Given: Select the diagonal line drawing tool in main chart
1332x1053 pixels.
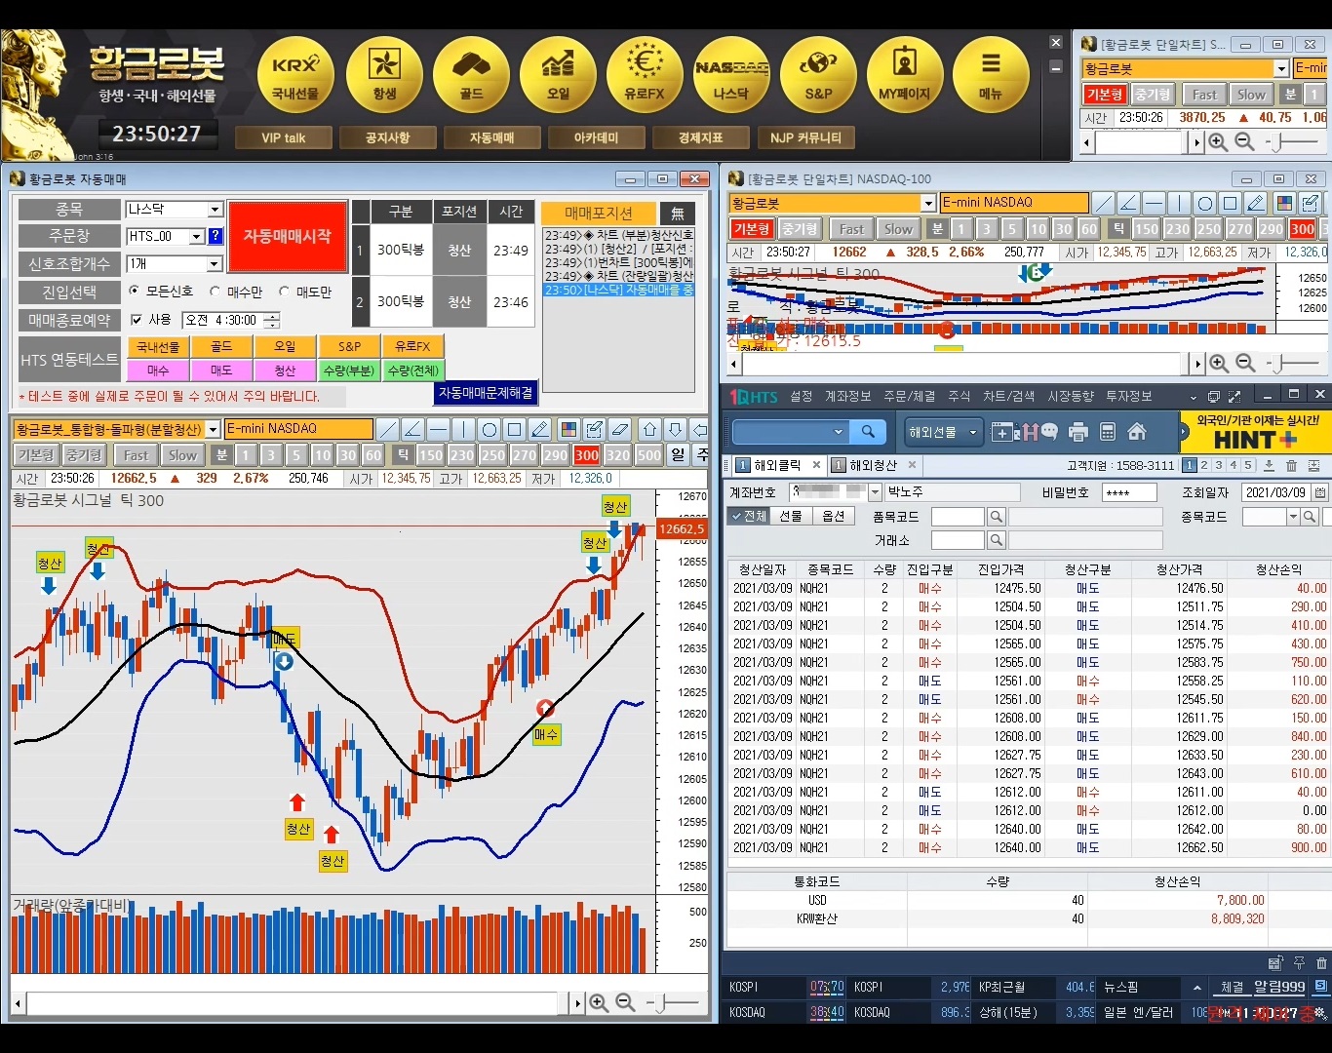Looking at the screenshot, I should pos(387,429).
